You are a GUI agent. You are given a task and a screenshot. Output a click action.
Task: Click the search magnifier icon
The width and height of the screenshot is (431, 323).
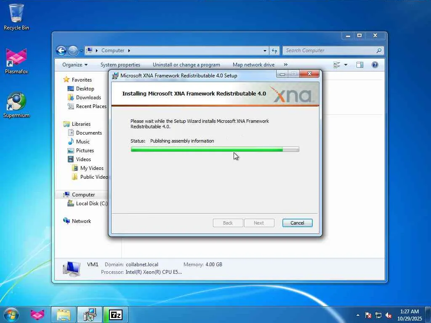tap(379, 50)
